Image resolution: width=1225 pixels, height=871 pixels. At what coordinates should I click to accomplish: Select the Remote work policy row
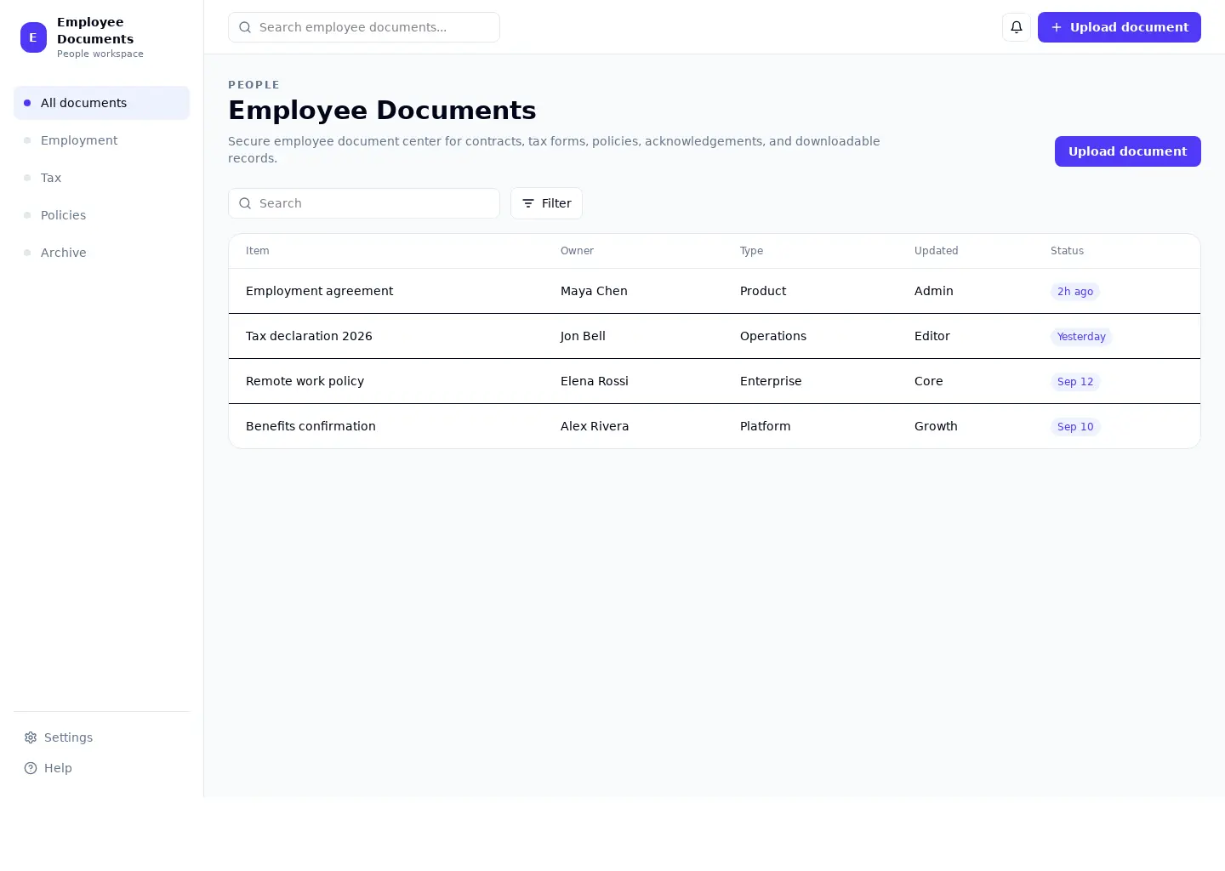point(715,381)
